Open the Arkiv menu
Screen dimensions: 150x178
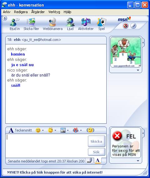(x=7, y=12)
